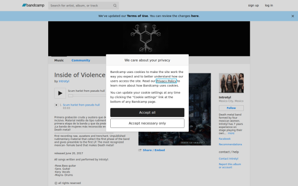
Task: Click the 'We care about your privacy' heading
Action: tap(148, 60)
